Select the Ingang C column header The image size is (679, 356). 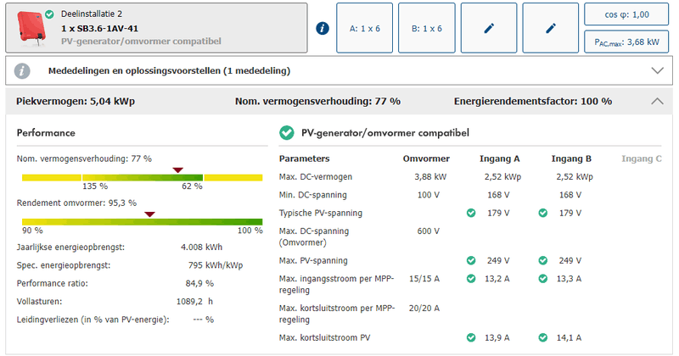642,159
